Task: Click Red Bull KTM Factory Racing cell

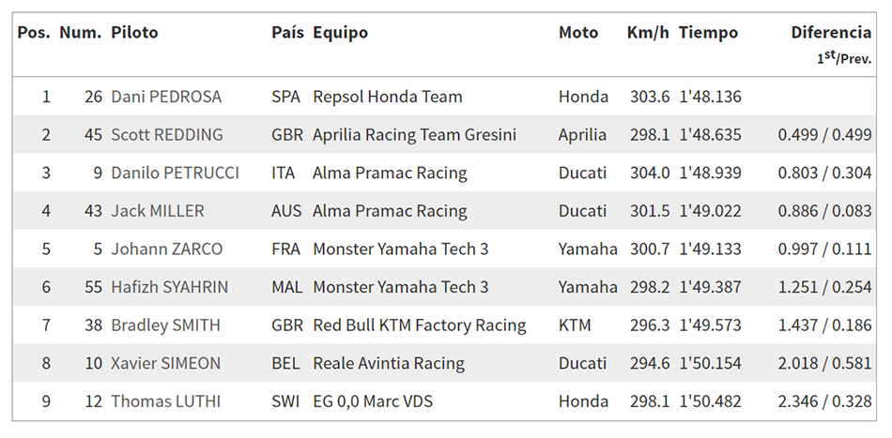Action: click(x=420, y=325)
